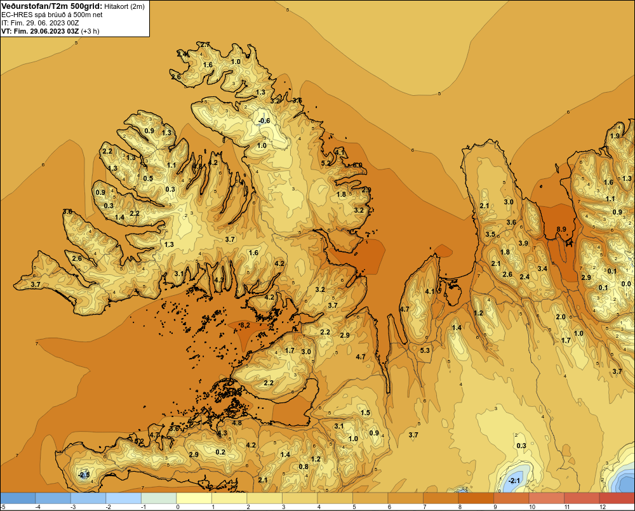The width and height of the screenshot is (635, 511).
Task: Click the legend tick label '-3'
Action: [x=73, y=507]
